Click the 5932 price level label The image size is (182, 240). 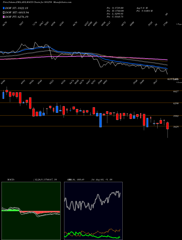pos(176,116)
